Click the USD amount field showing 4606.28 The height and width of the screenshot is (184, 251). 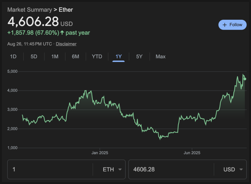[171, 169]
